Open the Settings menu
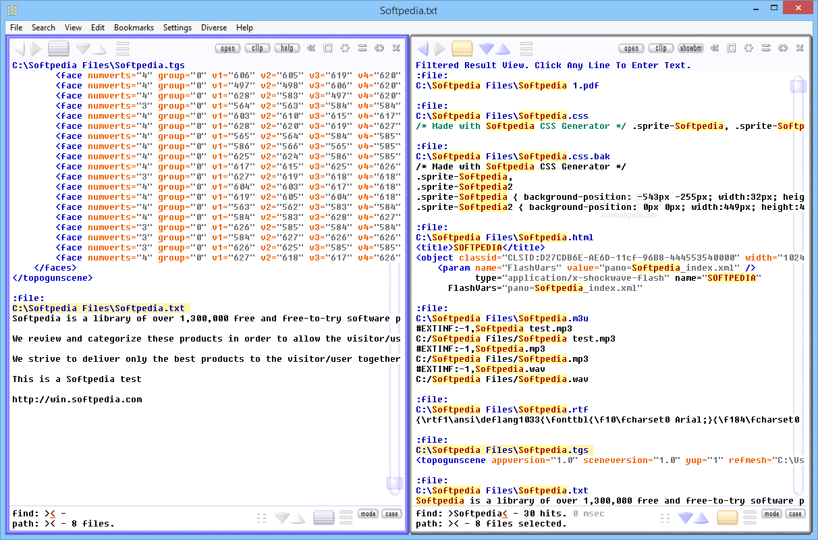 tap(178, 28)
